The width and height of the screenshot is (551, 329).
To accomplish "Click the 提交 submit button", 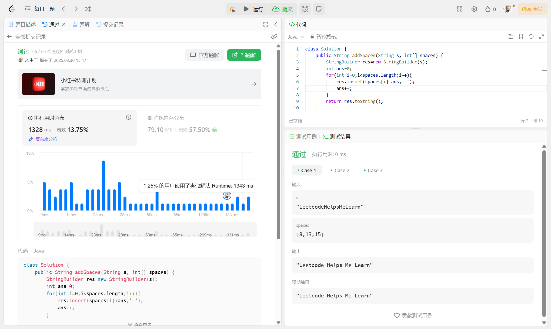I will coord(283,9).
